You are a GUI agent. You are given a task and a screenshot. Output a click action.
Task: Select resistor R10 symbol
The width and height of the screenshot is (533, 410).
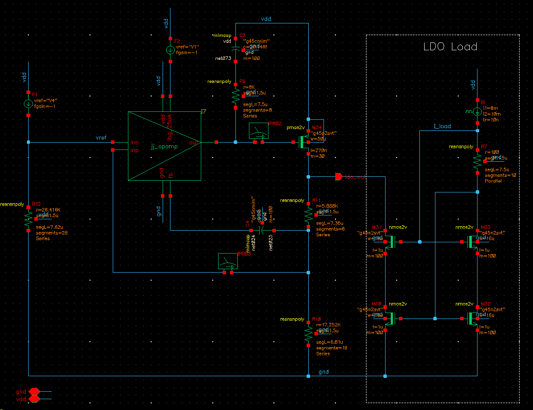coord(308,334)
